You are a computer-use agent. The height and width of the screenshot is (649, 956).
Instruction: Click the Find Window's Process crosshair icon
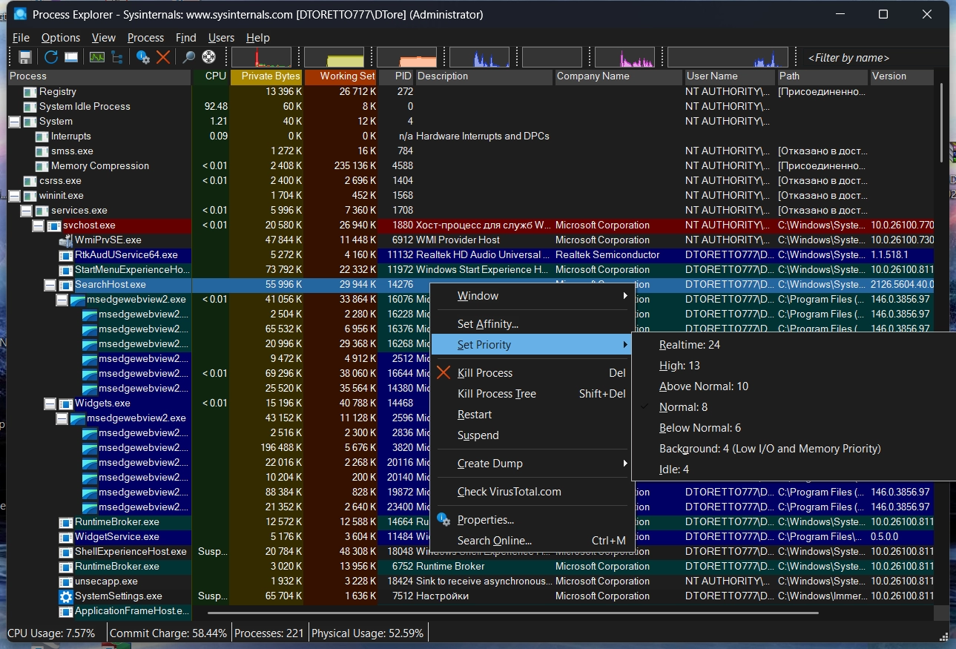pyautogui.click(x=209, y=57)
